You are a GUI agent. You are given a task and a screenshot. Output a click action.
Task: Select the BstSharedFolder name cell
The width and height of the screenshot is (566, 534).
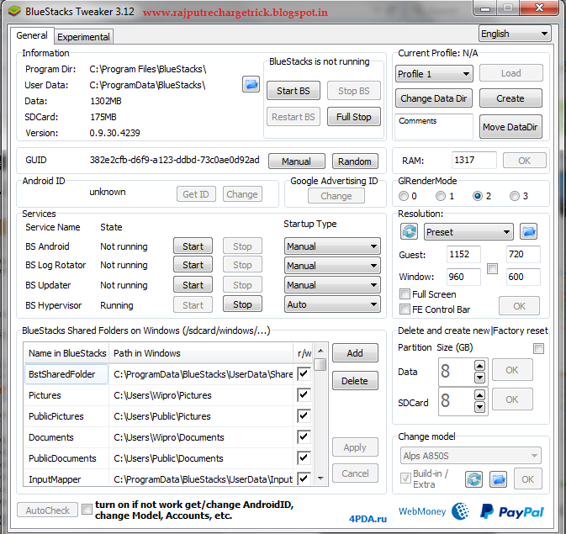tap(66, 374)
